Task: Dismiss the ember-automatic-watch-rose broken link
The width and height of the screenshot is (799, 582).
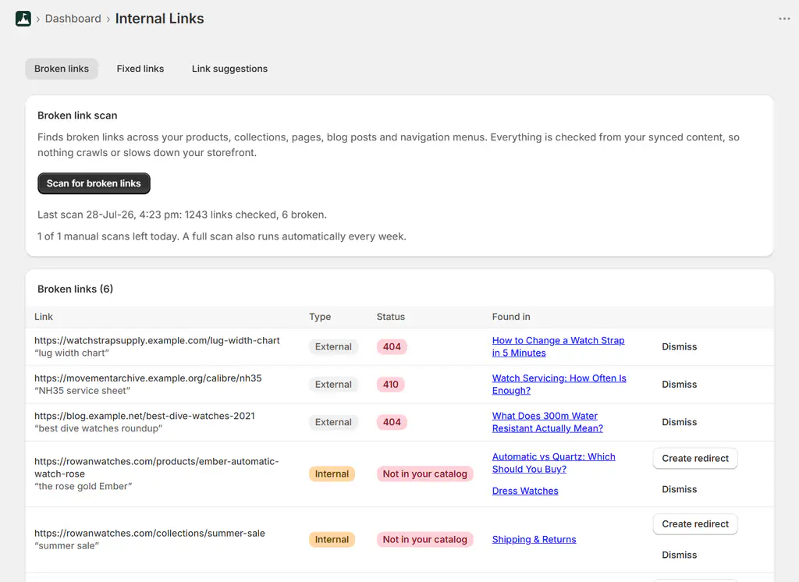Action: pos(680,489)
